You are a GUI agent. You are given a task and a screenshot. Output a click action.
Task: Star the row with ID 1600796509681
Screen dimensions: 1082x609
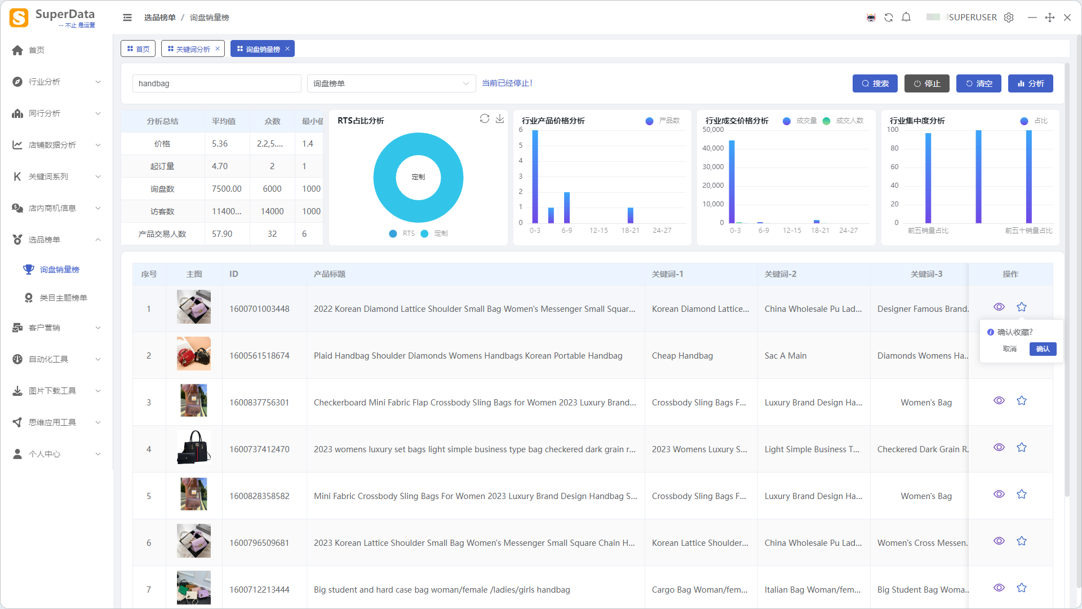(1022, 541)
